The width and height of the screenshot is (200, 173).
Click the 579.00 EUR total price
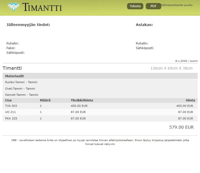(x=181, y=127)
